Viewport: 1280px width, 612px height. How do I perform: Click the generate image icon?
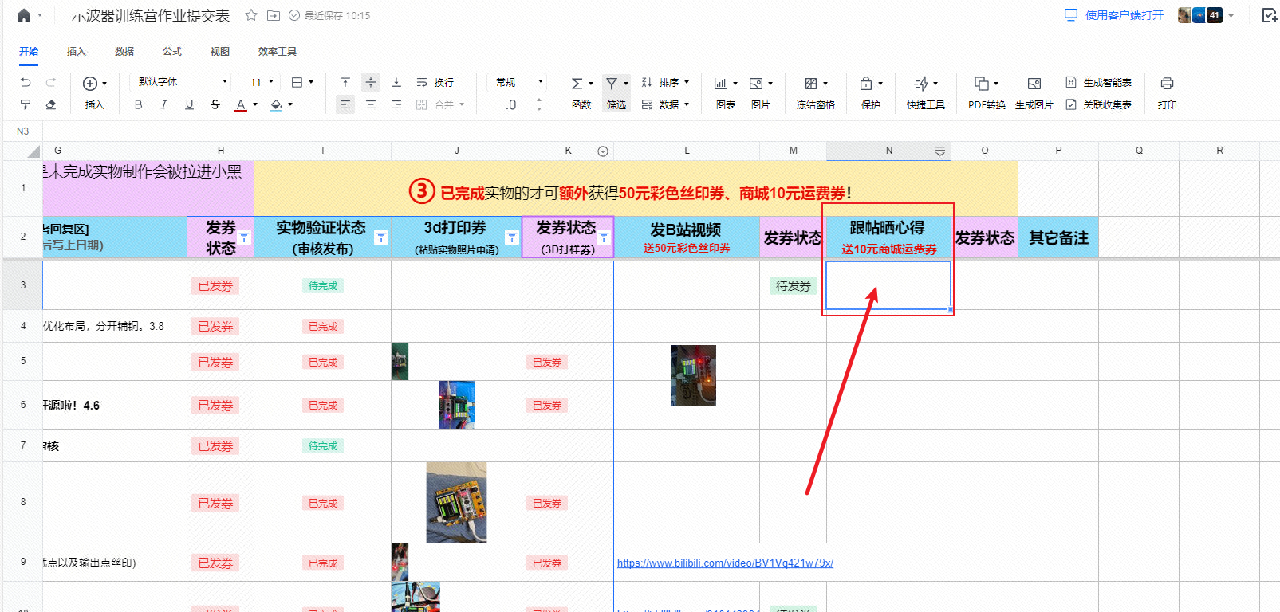pos(1034,84)
